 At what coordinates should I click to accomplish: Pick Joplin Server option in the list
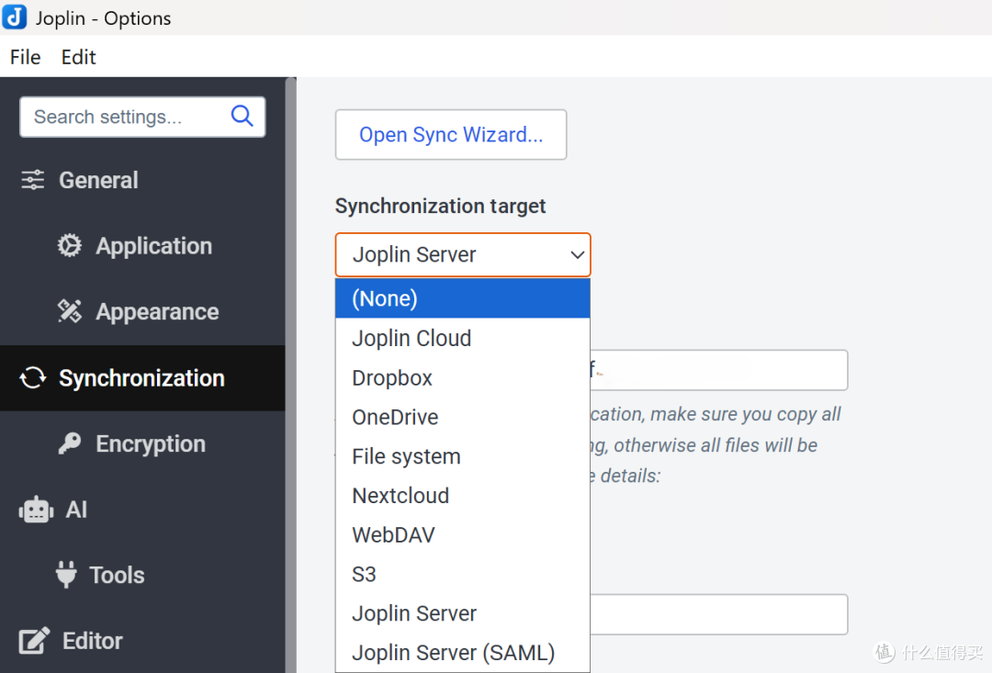click(463, 613)
